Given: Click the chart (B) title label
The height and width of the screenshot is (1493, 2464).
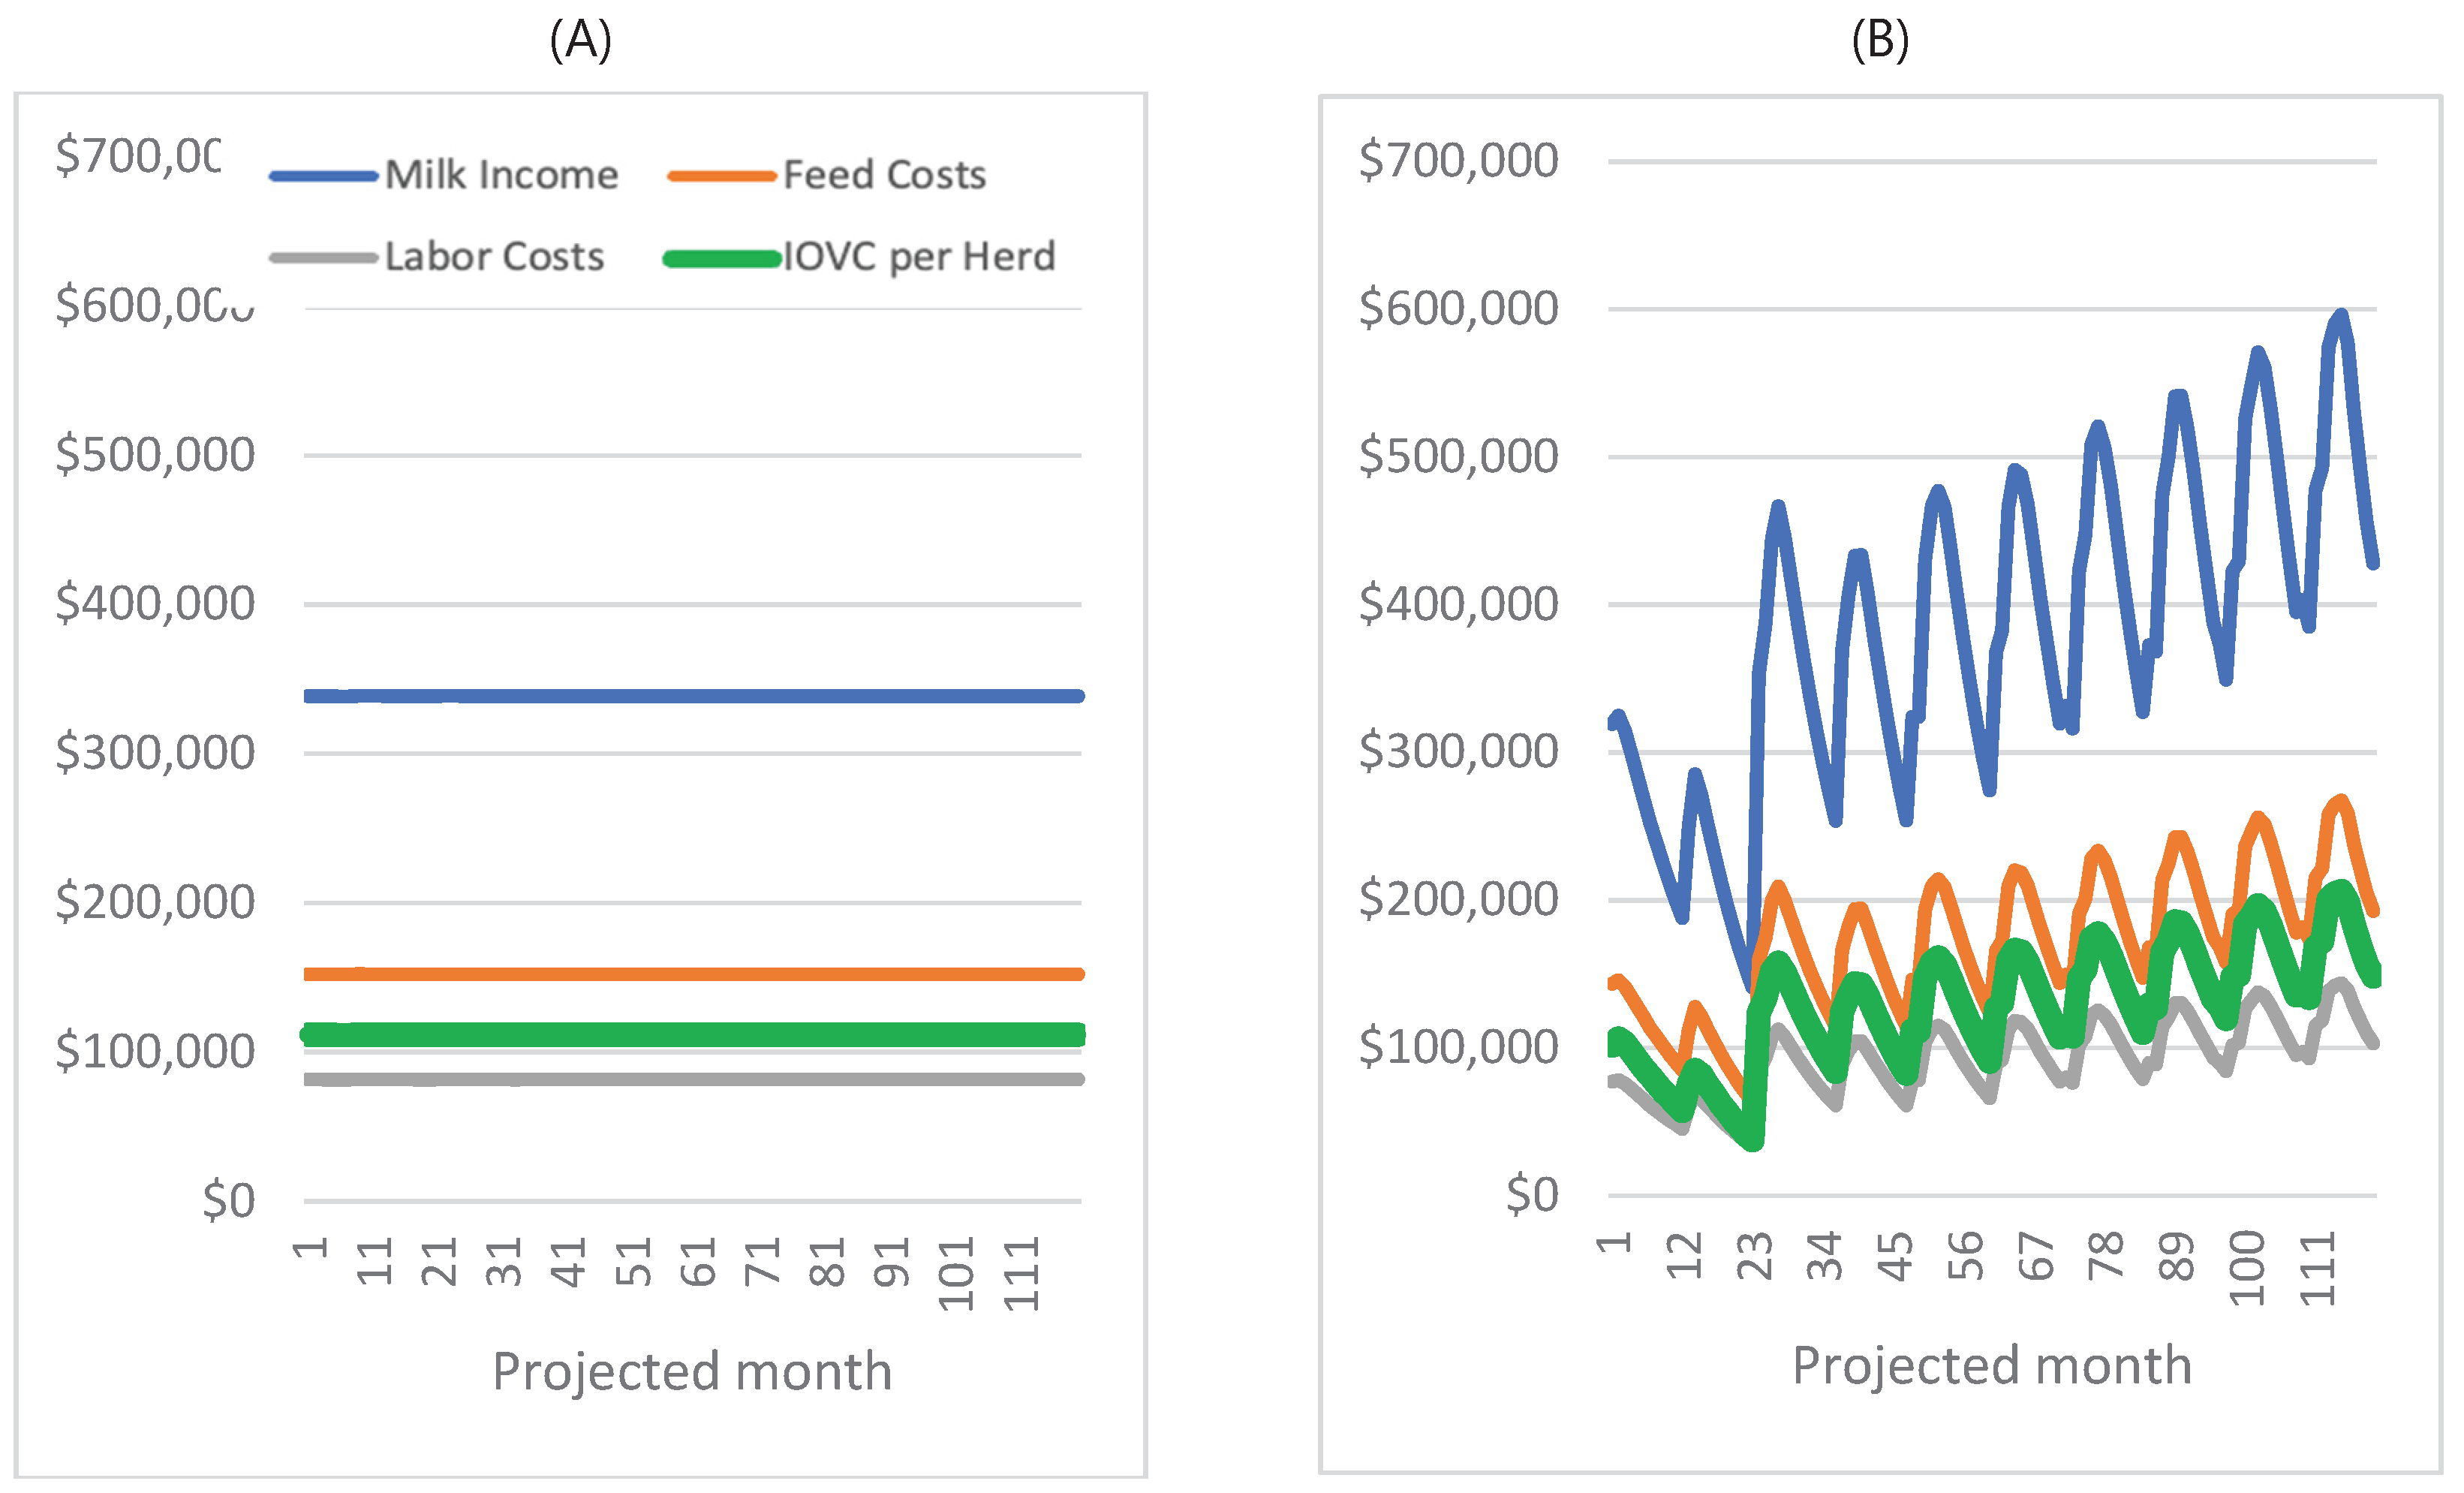Looking at the screenshot, I should (1879, 41).
